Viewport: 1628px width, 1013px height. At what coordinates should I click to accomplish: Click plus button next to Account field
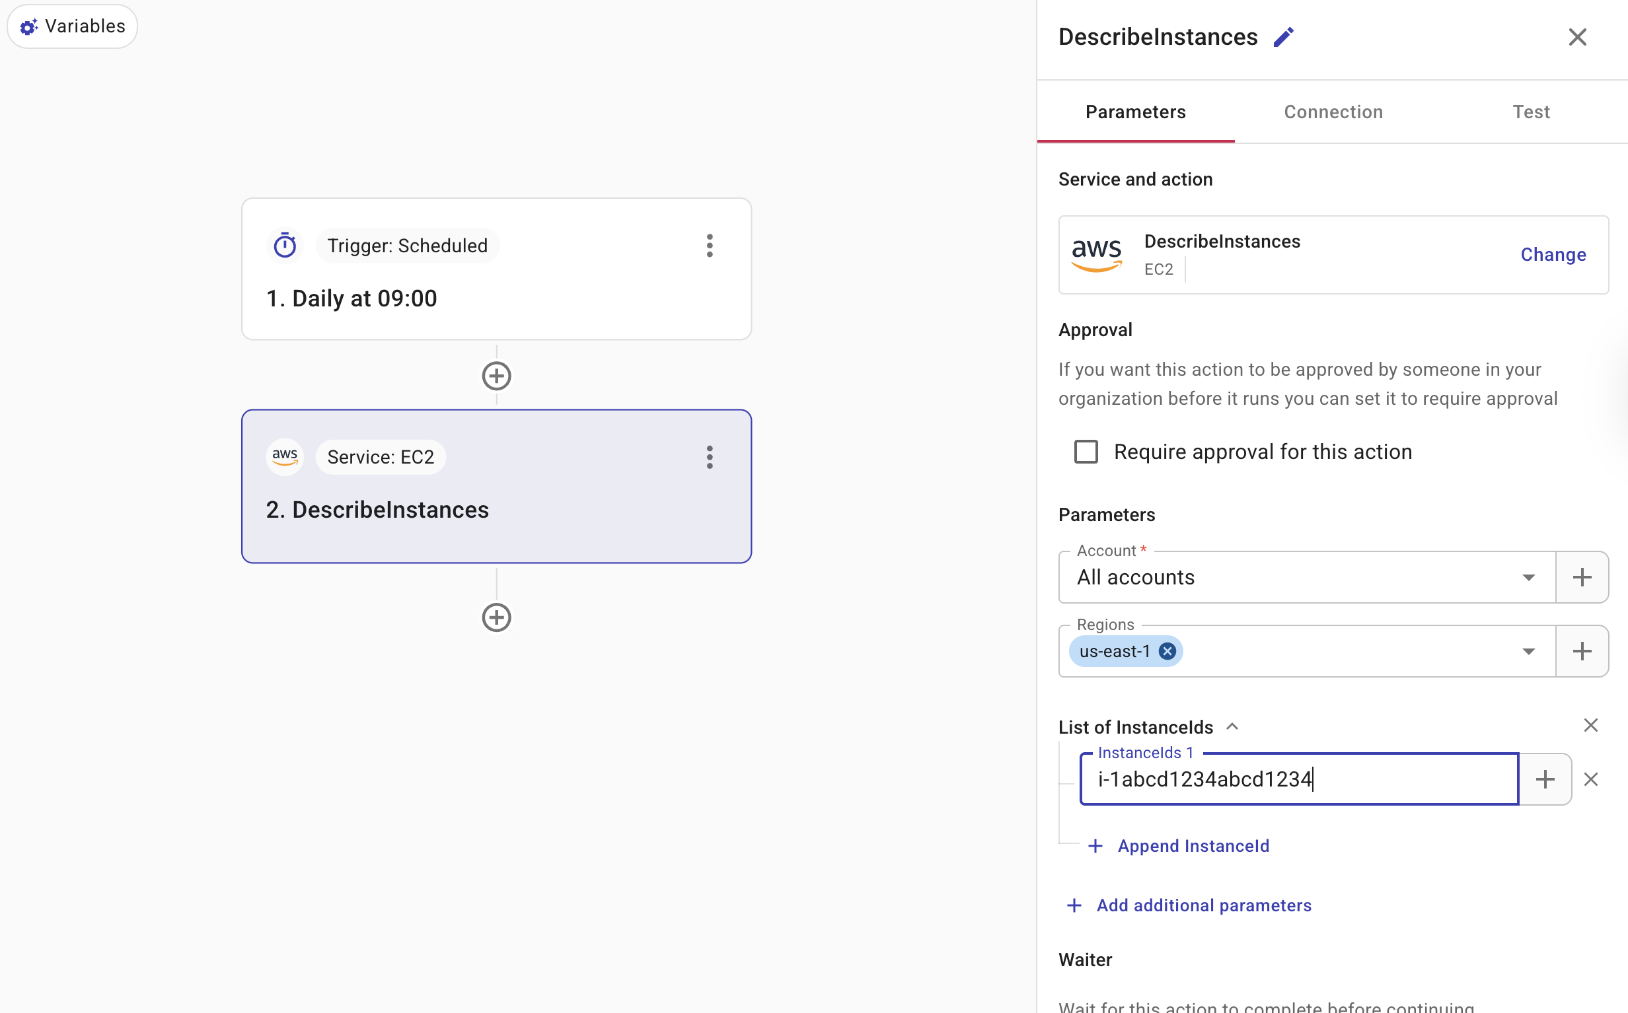click(x=1581, y=577)
